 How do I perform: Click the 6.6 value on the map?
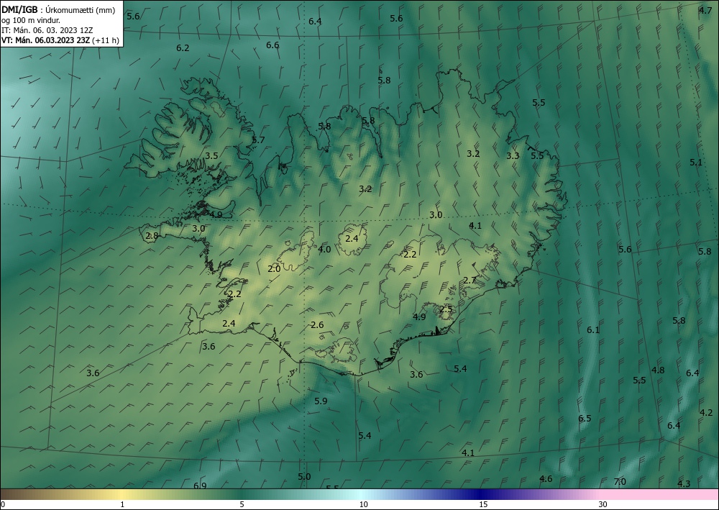pos(273,45)
